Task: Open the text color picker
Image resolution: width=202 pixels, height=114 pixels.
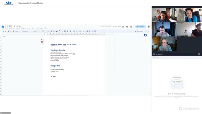Action: click(x=57, y=31)
